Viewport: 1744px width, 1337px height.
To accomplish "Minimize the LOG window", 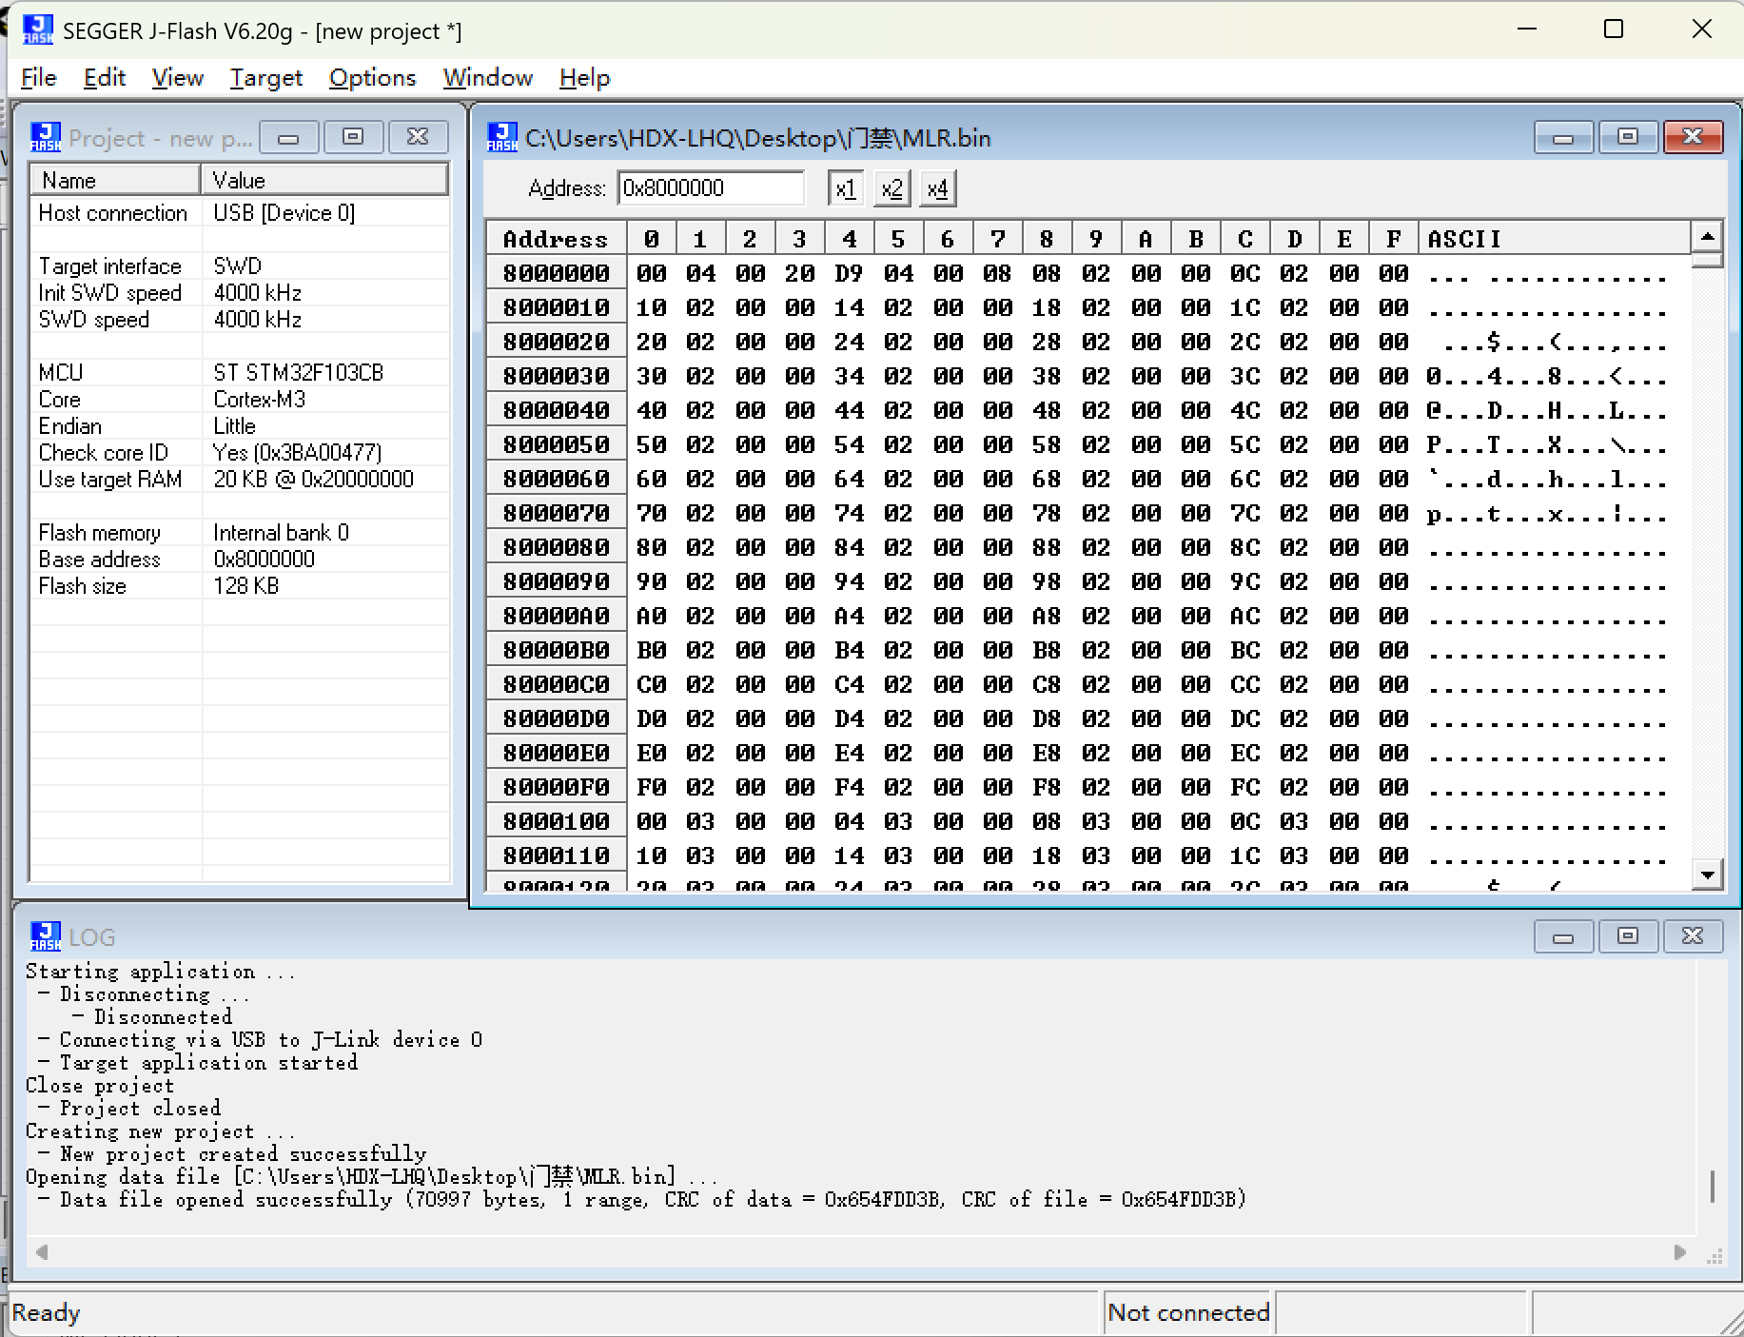I will pyautogui.click(x=1563, y=936).
